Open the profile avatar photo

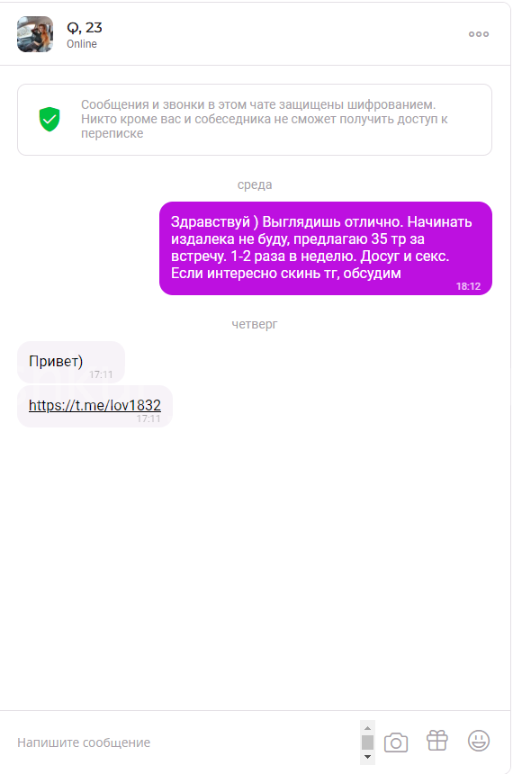(35, 34)
